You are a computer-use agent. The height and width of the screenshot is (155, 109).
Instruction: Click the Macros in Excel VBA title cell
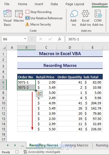click(x=60, y=54)
